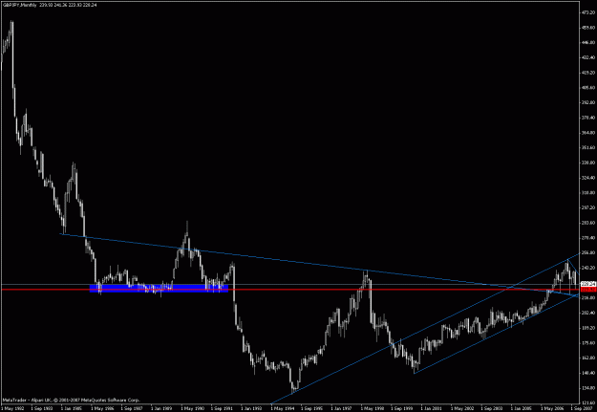Image resolution: width=597 pixels, height=412 pixels.
Task: Click the 324.40 price scale label
Action: tap(588, 178)
